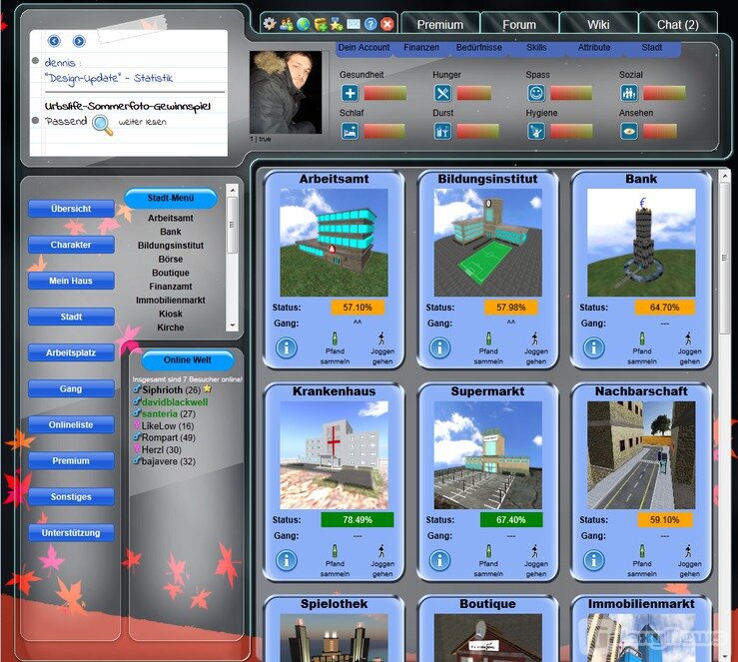The height and width of the screenshot is (662, 738).
Task: Click the Hunger cutlery icon
Action: click(x=442, y=93)
